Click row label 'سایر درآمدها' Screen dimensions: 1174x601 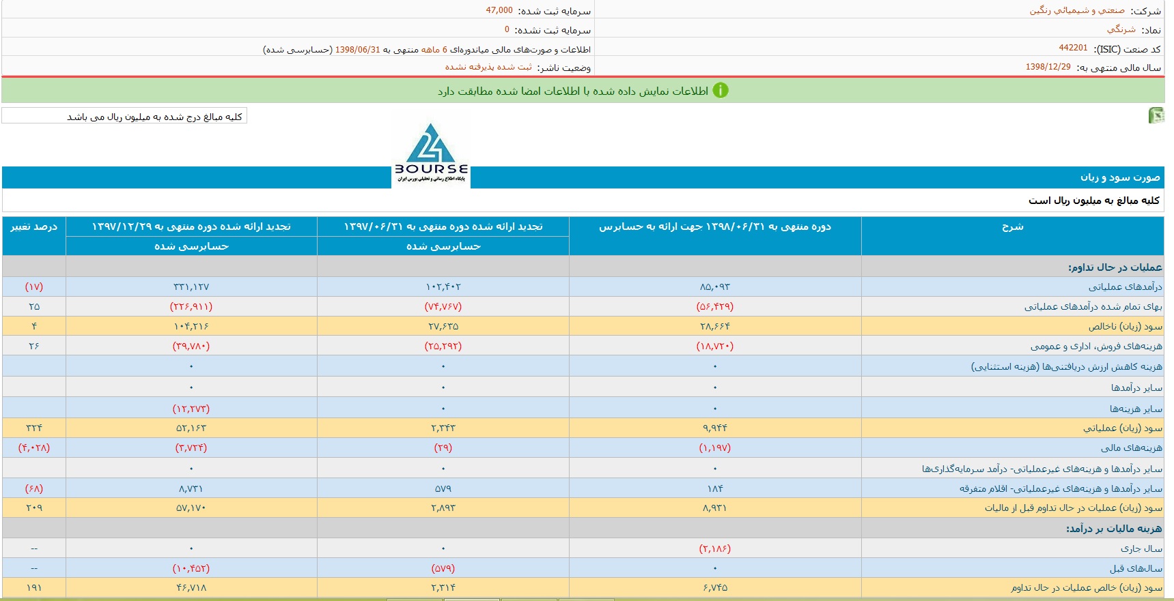click(x=1136, y=387)
